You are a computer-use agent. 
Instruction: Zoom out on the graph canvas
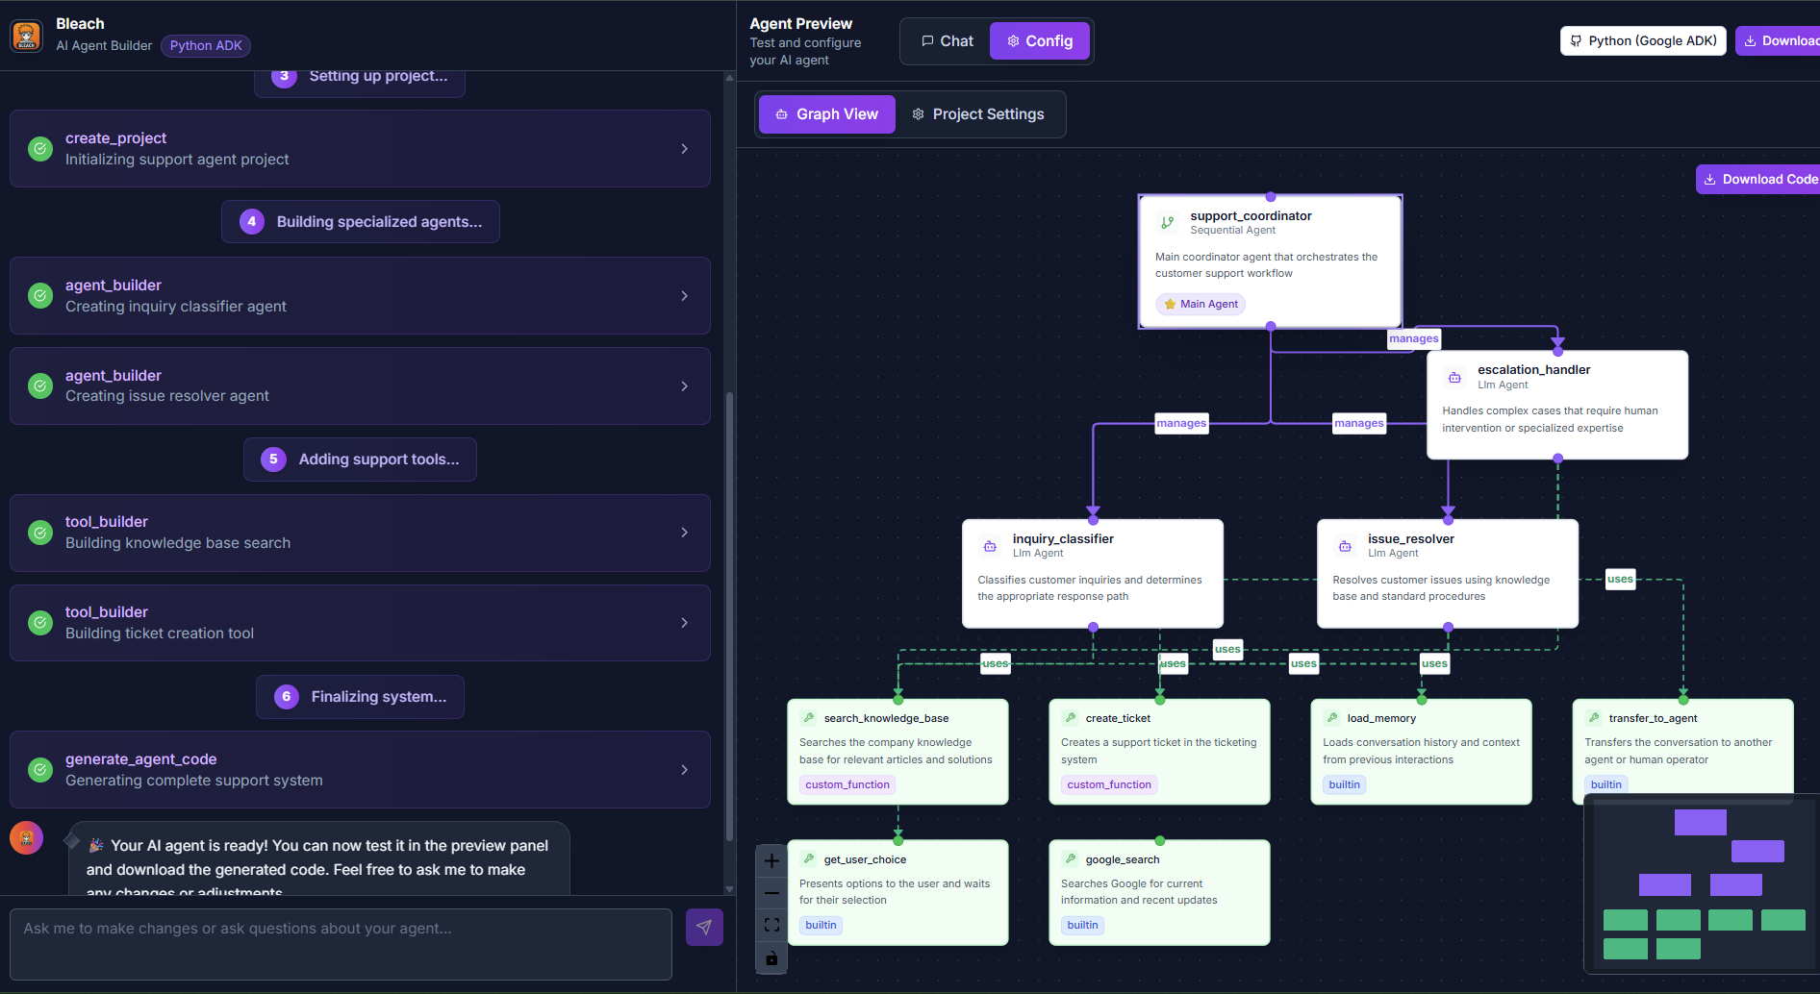(771, 893)
